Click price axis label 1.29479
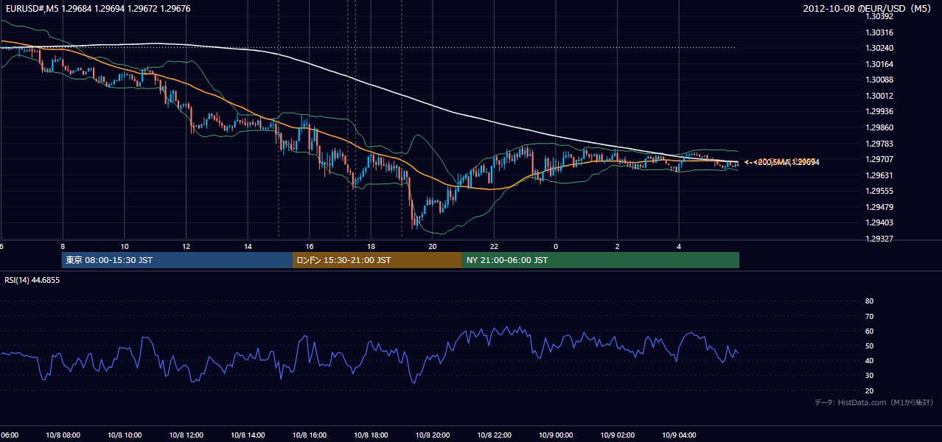This screenshot has height=442, width=942. tap(880, 207)
